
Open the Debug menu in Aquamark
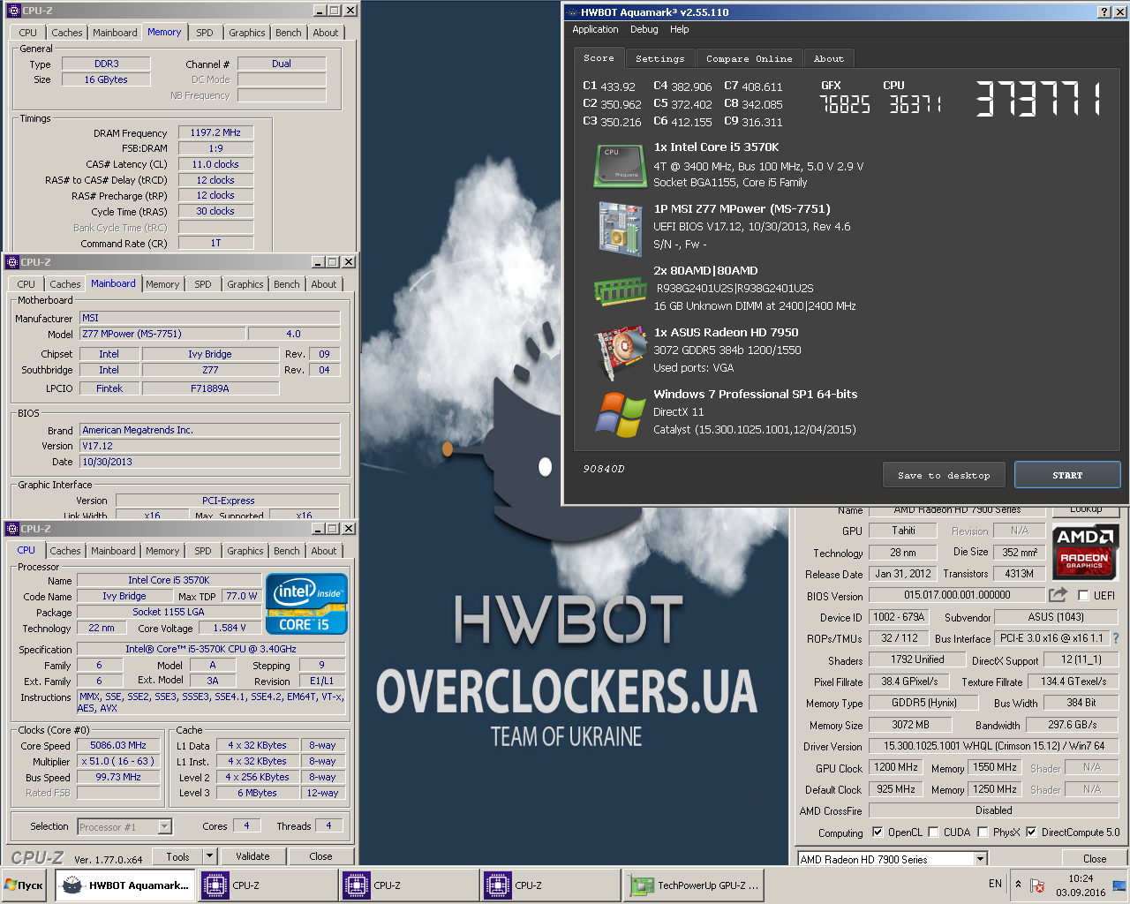click(644, 29)
